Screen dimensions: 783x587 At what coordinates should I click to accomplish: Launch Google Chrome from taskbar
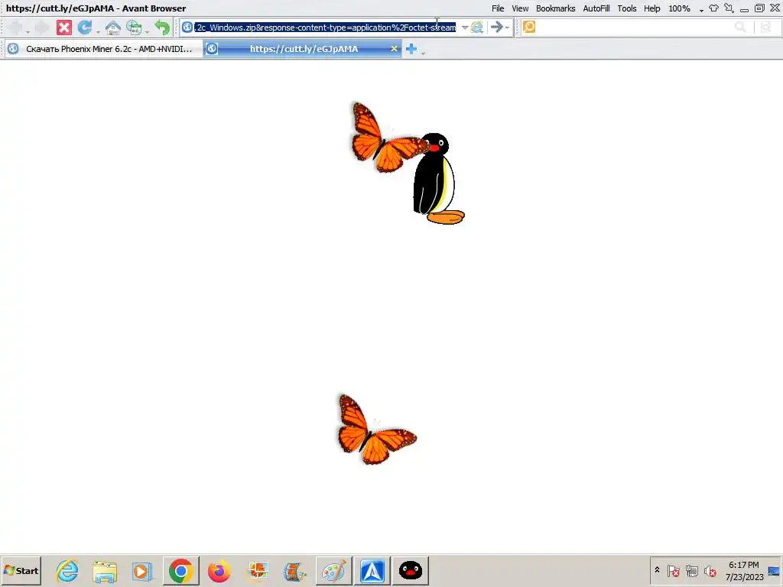coord(180,571)
